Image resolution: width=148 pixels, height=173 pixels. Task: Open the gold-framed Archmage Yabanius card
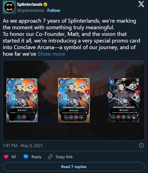74,100
